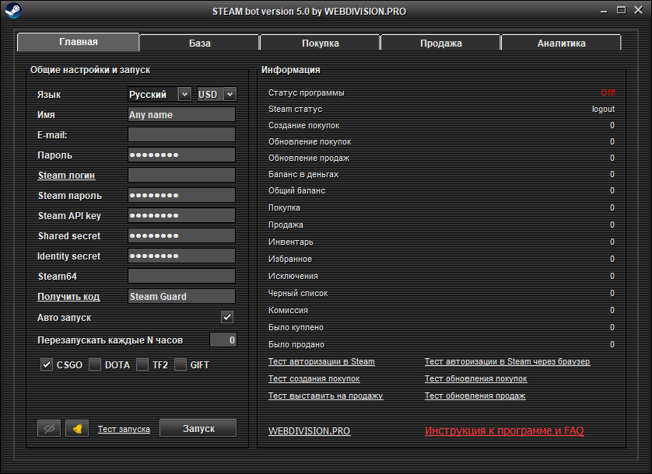652x474 pixels.
Task: Uncheck the CSGO checkbox
Action: coord(47,364)
